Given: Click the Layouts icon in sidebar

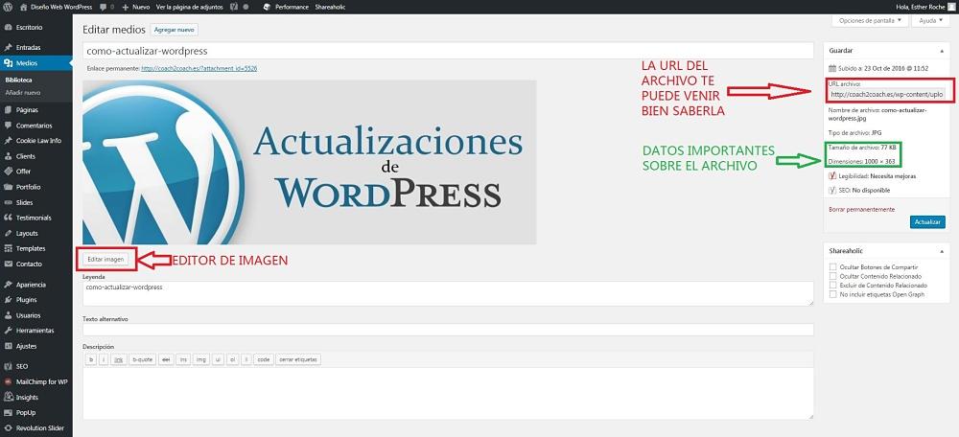Looking at the screenshot, I should tap(8, 234).
